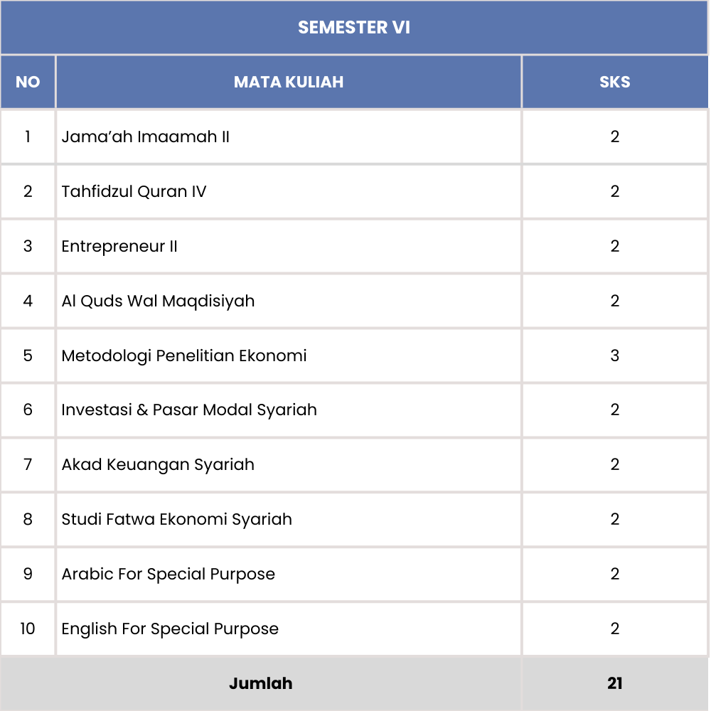Click Investasi & Pasar Modal Syariah

[x=189, y=410]
